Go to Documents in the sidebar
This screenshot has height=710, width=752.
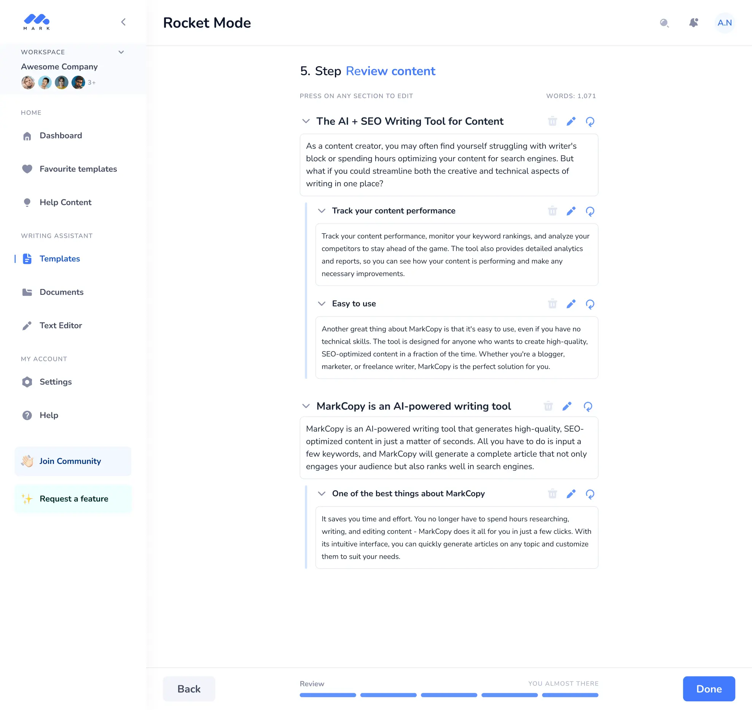[x=61, y=292]
